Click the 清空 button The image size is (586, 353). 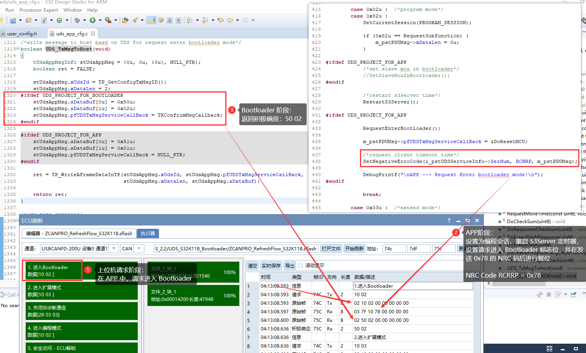click(253, 266)
